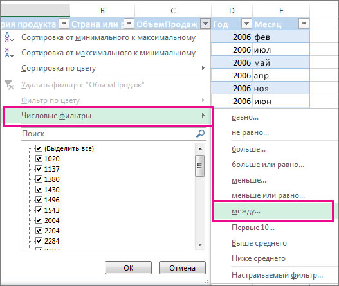Click the scroll up arrow in values list
339x286 pixels.
tap(200, 149)
